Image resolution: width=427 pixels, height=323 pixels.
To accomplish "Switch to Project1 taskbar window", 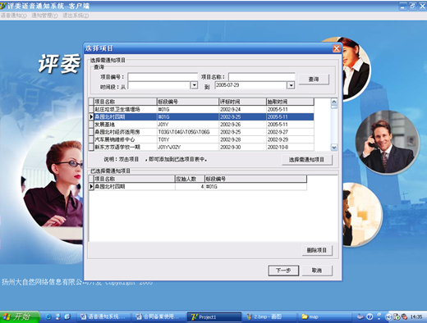I will click(214, 317).
